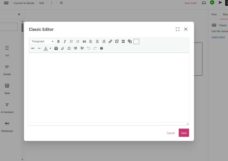Increase indent
Screen dimensions: 228x161
tap(82, 48)
